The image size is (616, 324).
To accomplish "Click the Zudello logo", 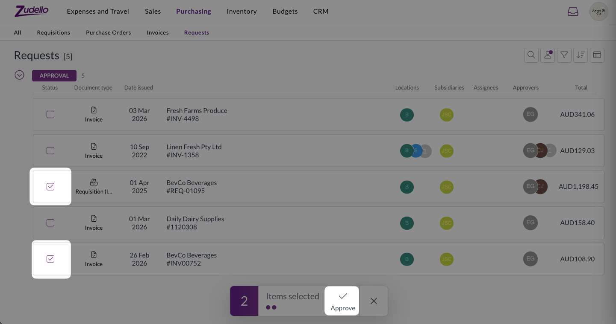I will pos(32,11).
